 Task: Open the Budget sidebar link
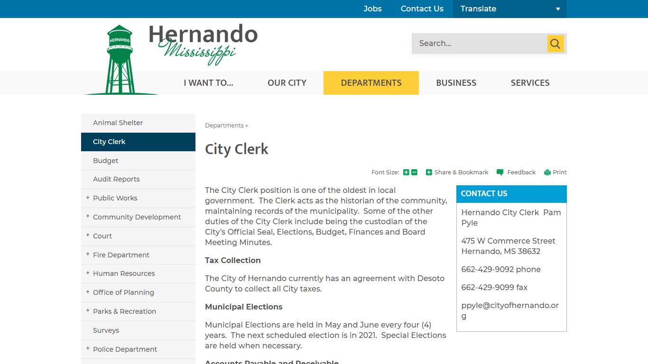click(x=138, y=161)
